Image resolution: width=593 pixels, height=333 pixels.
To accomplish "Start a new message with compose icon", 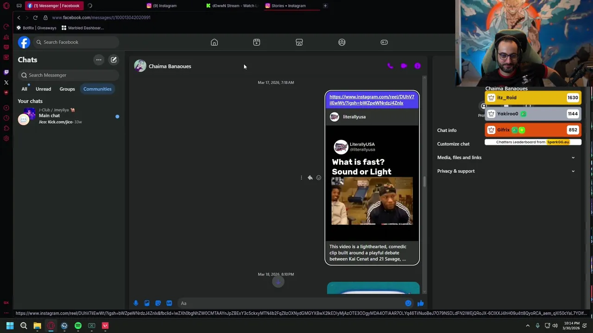I will point(114,60).
